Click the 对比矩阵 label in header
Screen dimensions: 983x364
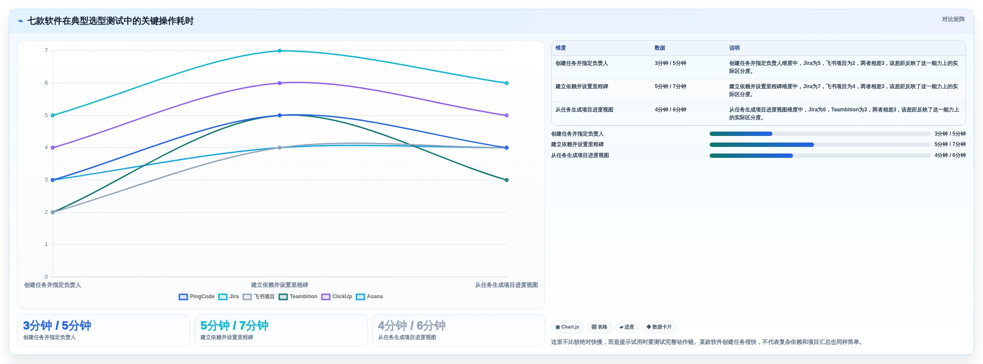pyautogui.click(x=953, y=19)
